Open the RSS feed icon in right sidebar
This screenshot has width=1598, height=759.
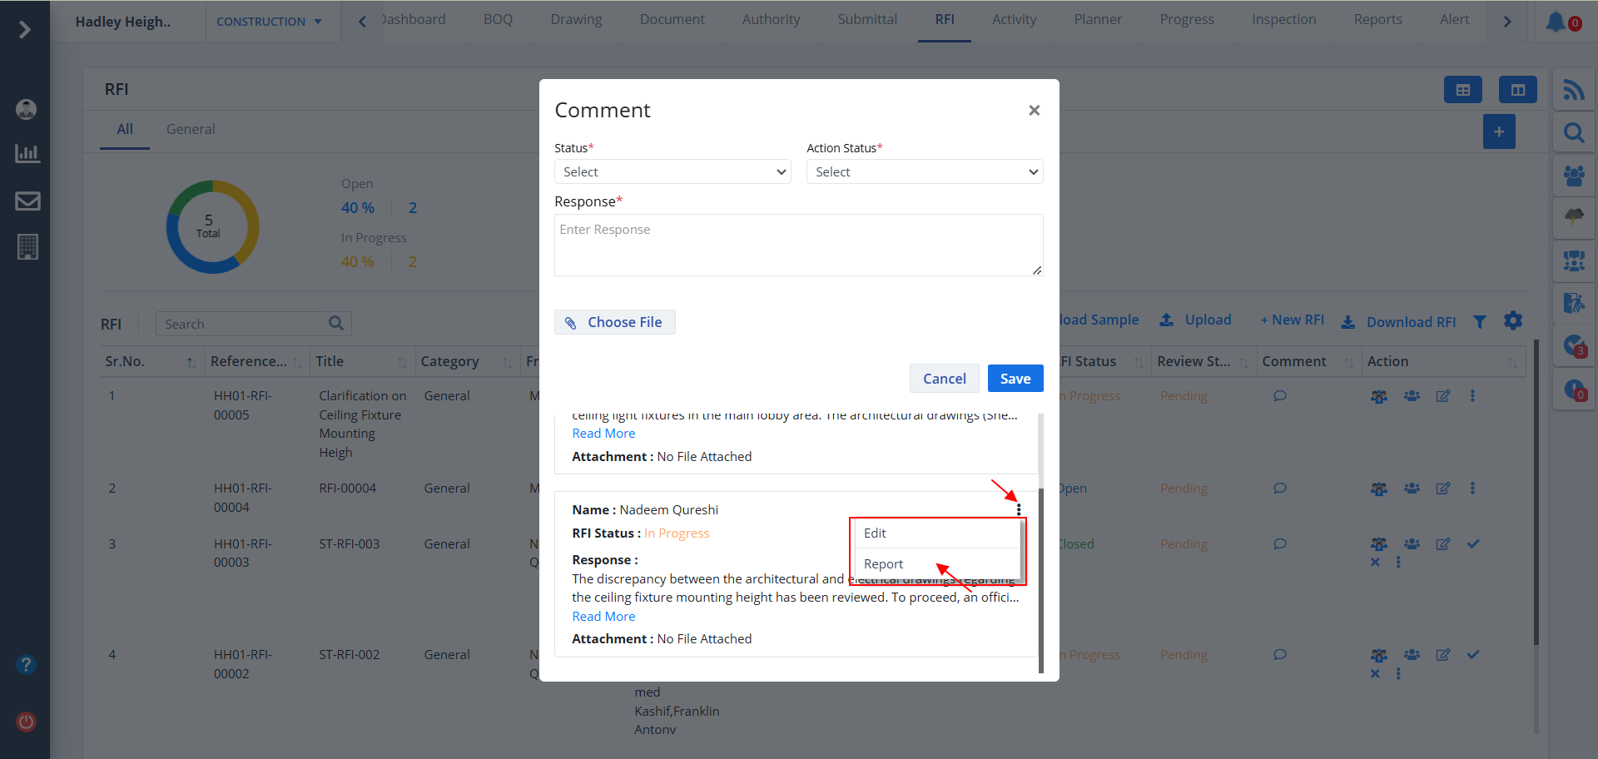pos(1573,90)
